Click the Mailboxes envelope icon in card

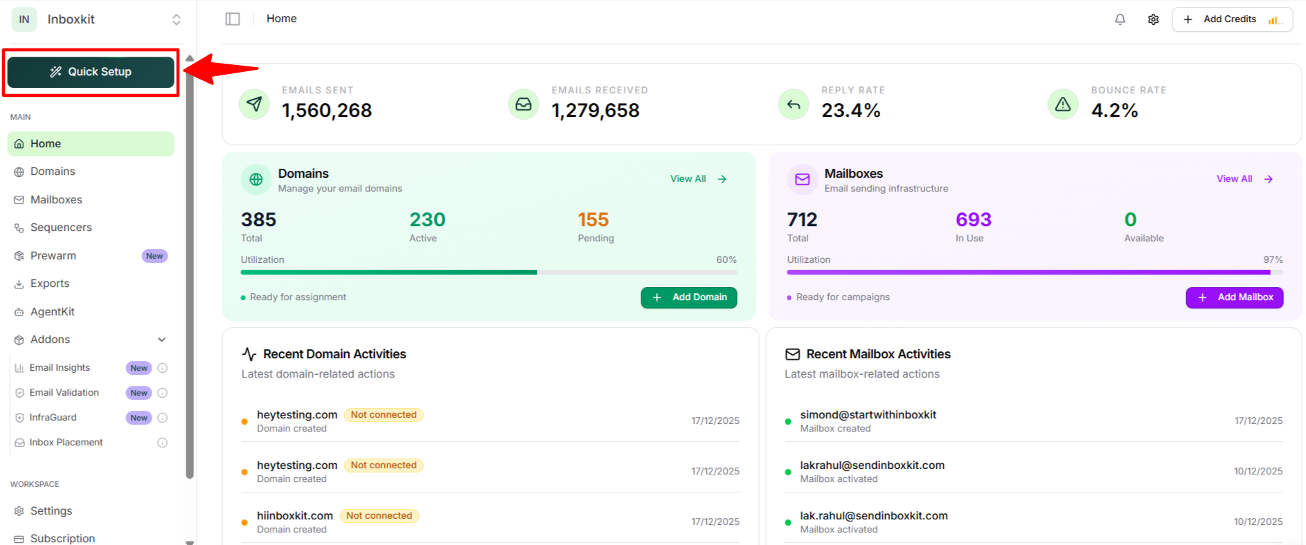803,180
